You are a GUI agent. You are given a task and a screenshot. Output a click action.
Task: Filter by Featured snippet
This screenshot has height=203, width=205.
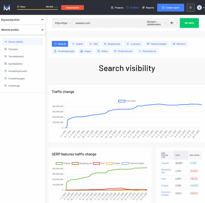[157, 44]
